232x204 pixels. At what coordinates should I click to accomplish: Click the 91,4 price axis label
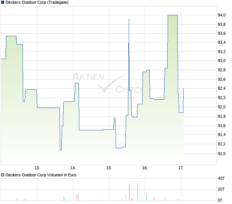[222, 135]
